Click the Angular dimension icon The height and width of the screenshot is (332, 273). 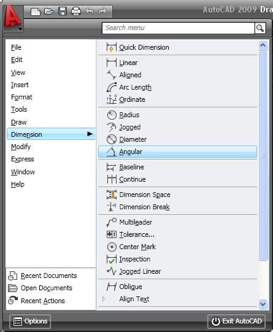(111, 152)
